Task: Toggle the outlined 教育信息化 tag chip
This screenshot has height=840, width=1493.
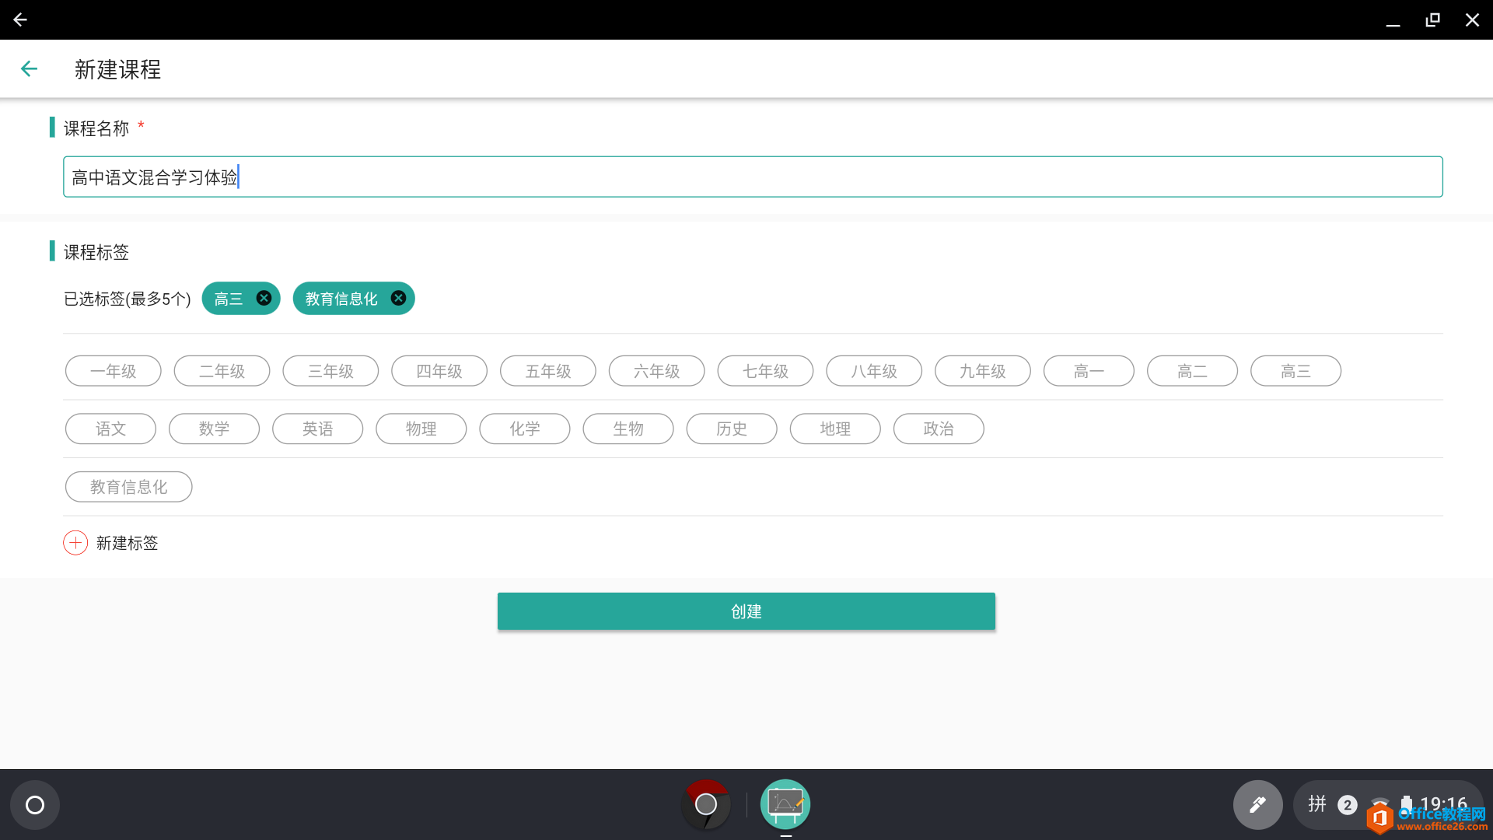Action: click(129, 487)
